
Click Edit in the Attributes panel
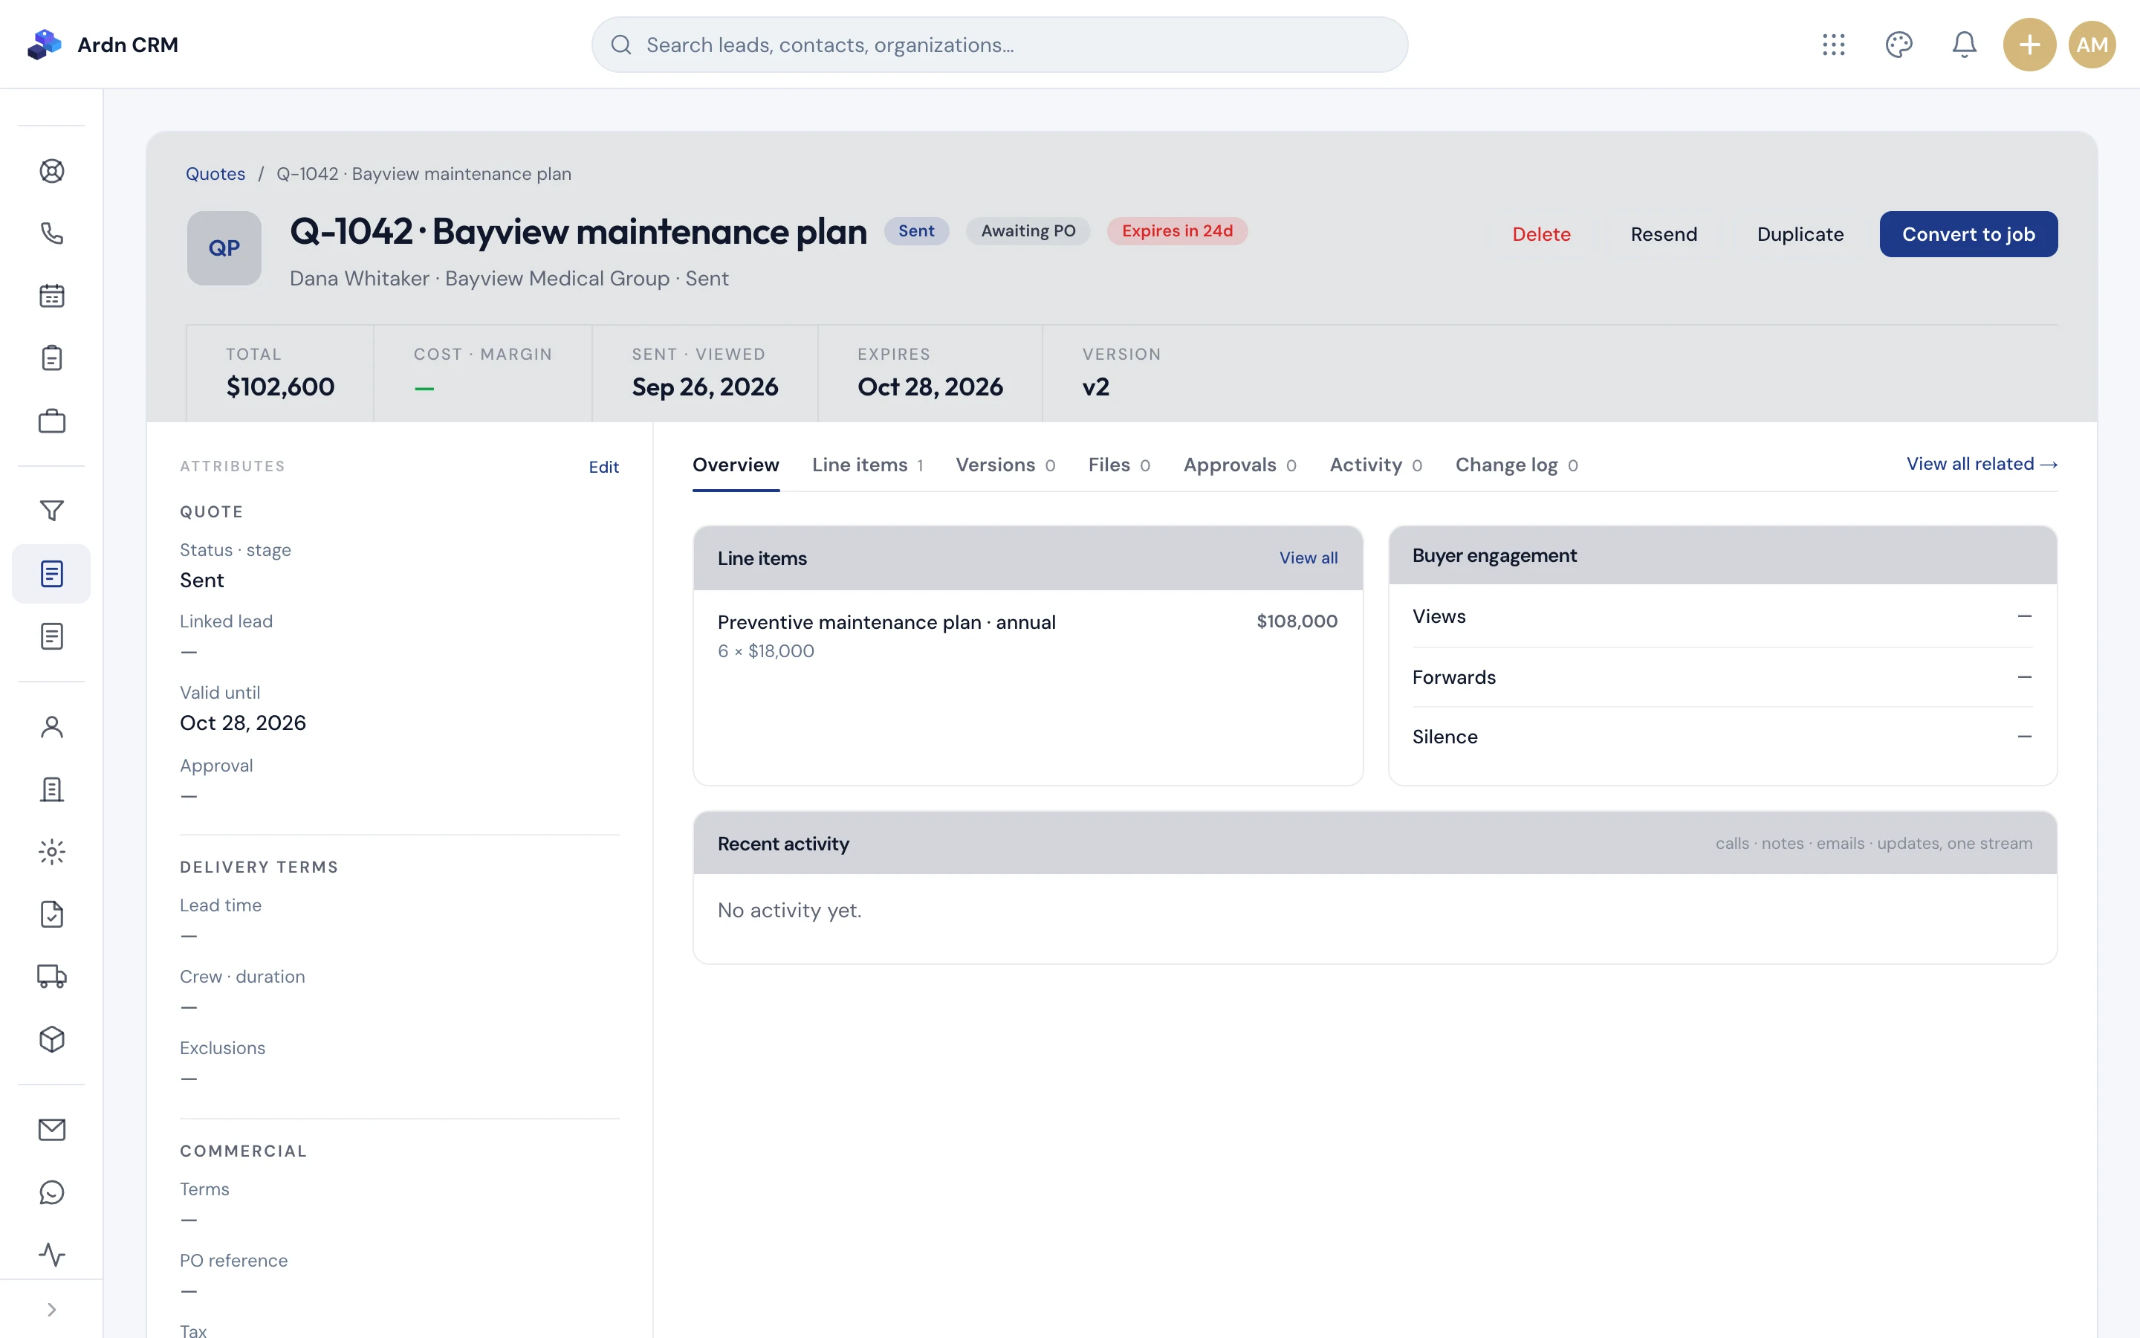pos(604,466)
